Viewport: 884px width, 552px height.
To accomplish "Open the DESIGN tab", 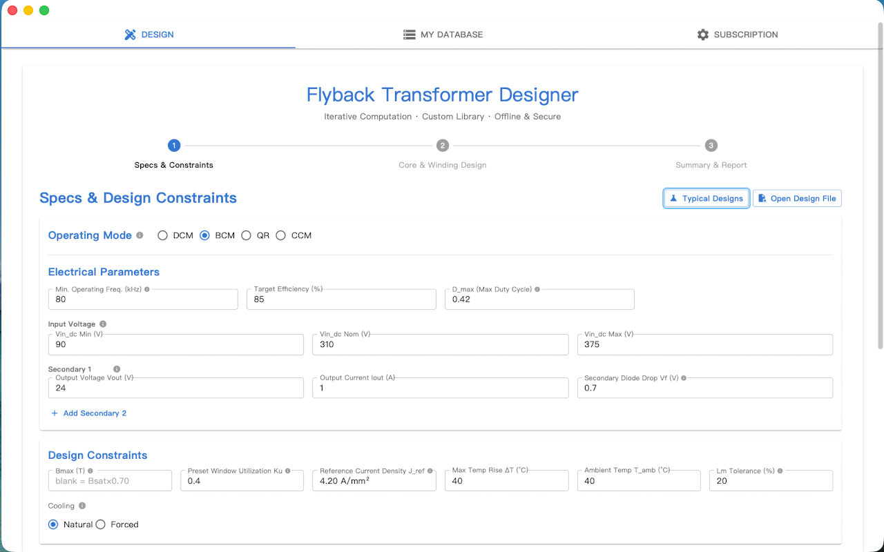I will coord(148,34).
